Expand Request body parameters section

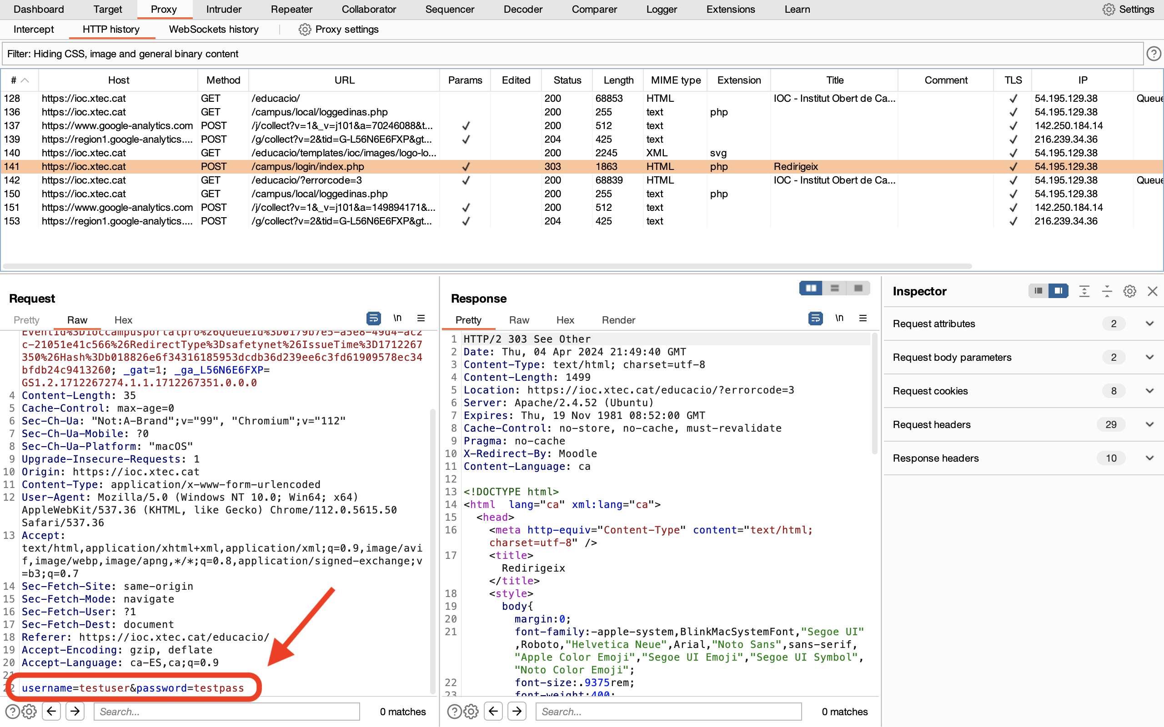pyautogui.click(x=1149, y=357)
